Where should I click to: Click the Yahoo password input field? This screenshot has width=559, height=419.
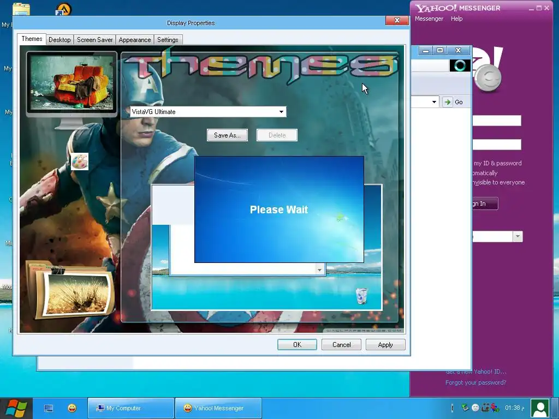point(497,144)
